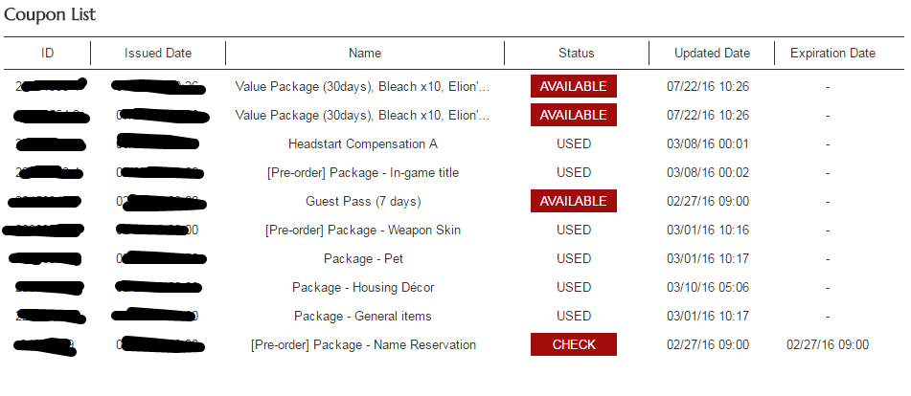Select the Package - Pet coupon name
The height and width of the screenshot is (396, 911).
click(x=363, y=258)
